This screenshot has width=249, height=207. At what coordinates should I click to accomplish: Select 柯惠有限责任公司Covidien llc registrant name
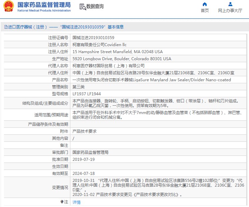tap(99, 44)
